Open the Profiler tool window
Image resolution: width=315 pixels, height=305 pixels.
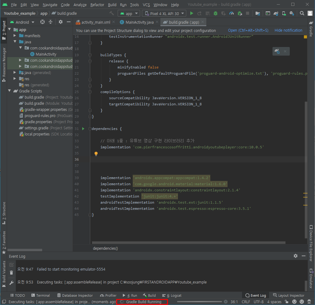click(x=108, y=295)
